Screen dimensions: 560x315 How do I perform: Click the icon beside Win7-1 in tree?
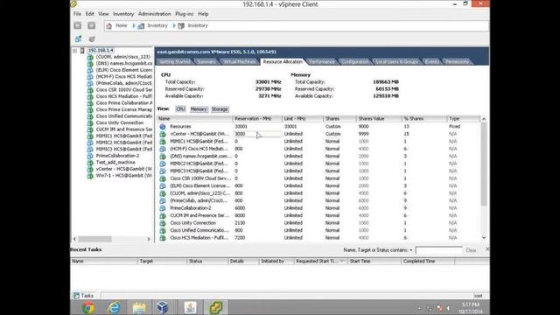coord(90,176)
